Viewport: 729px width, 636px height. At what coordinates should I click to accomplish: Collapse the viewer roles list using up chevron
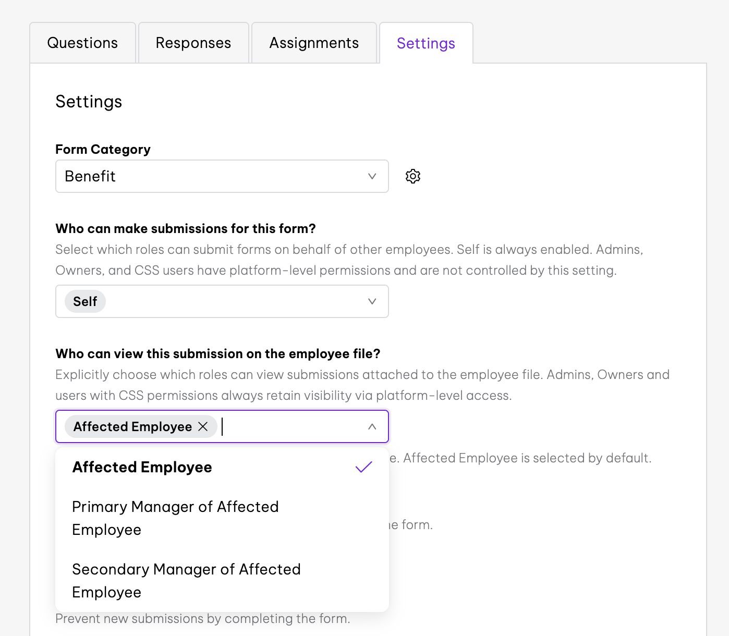point(372,426)
